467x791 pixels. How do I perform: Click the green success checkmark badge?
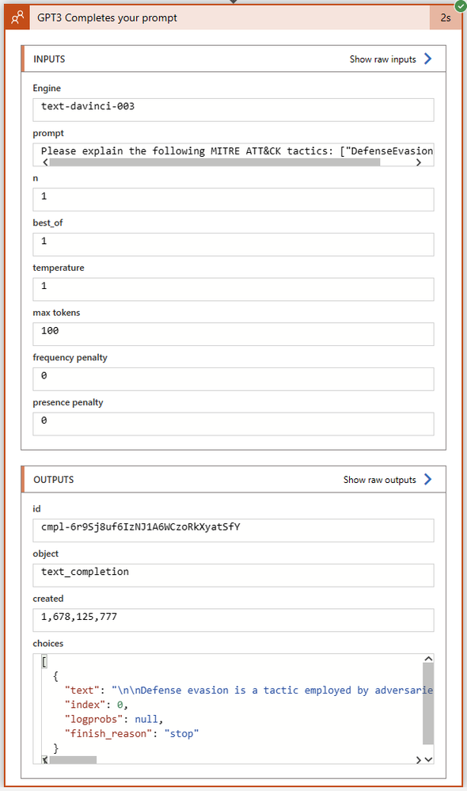[460, 6]
